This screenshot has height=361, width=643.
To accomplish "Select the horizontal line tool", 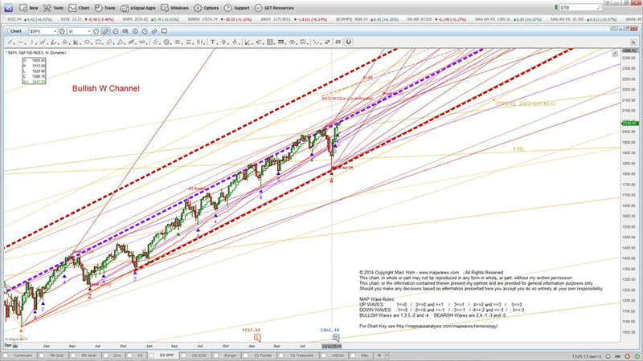I will pos(21,43).
